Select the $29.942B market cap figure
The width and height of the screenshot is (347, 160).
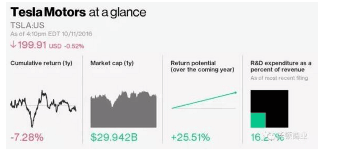pyautogui.click(x=114, y=137)
